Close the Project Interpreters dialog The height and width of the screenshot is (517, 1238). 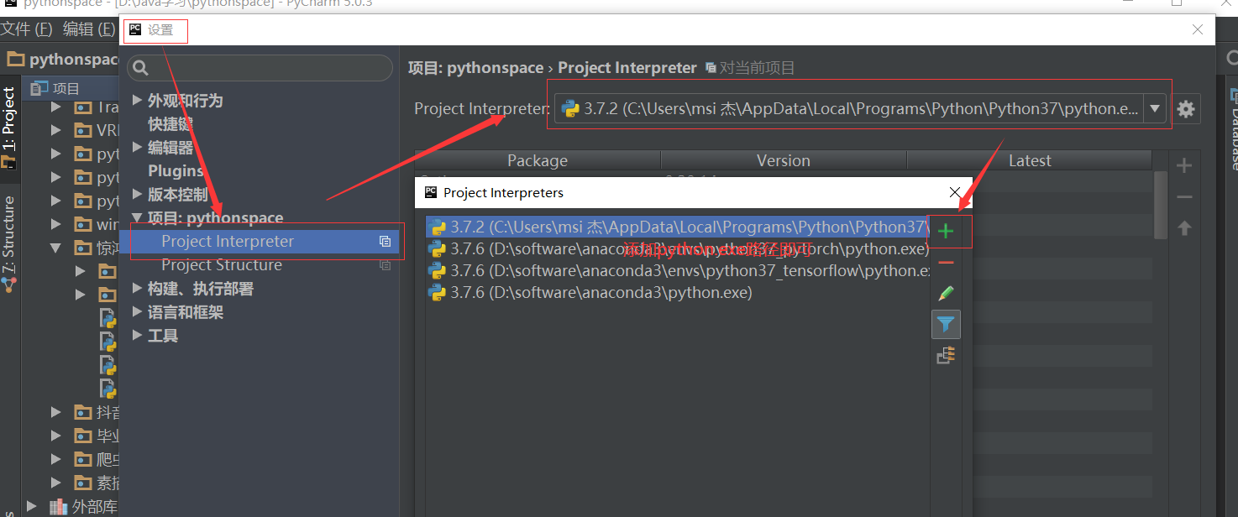pos(955,192)
